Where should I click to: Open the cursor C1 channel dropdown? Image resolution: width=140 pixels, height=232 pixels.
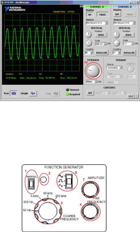(x=109, y=93)
